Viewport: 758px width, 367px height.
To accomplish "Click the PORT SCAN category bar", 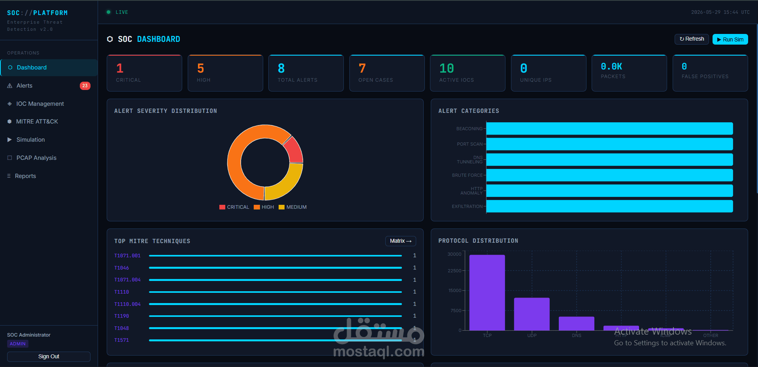I will 609,144.
